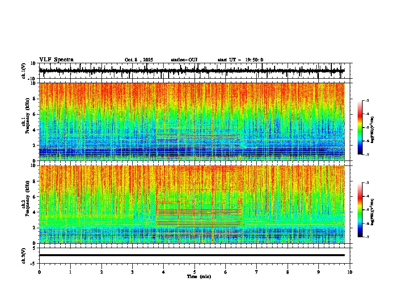Click the ch.2 color scale log(PSD) unit label
The width and height of the screenshot is (394, 305).
(x=373, y=212)
